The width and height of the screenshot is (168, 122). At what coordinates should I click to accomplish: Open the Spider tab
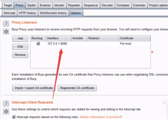(32, 5)
